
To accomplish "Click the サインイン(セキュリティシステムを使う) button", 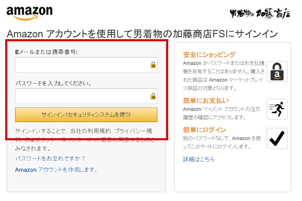I will click(86, 115).
